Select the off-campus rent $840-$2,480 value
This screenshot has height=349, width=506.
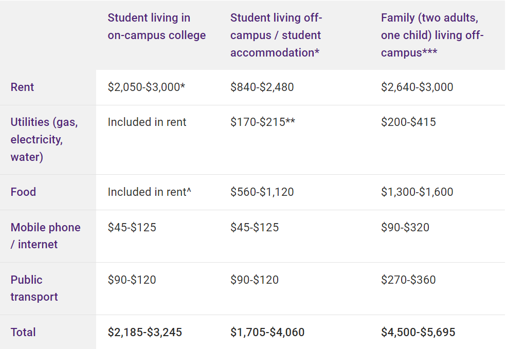pos(262,87)
